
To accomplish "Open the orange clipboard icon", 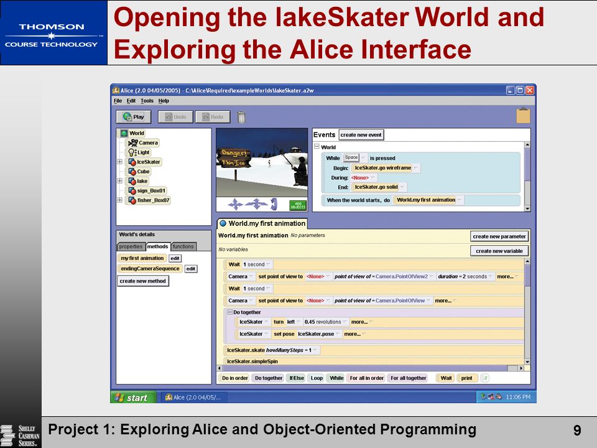I will tap(523, 116).
